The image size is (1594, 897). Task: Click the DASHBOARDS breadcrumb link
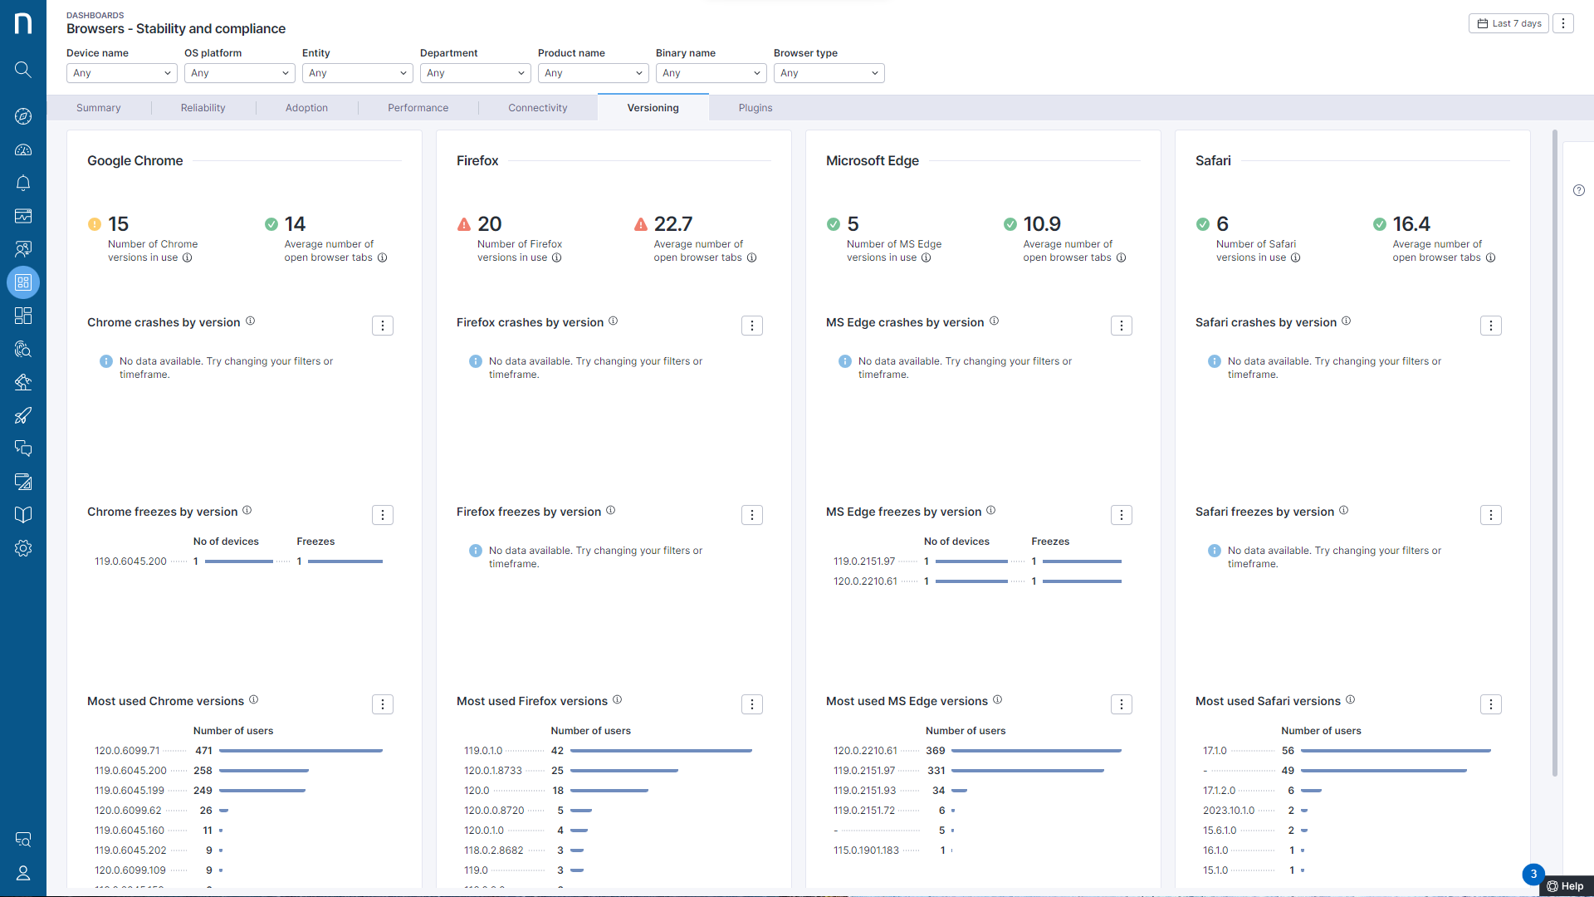click(95, 15)
